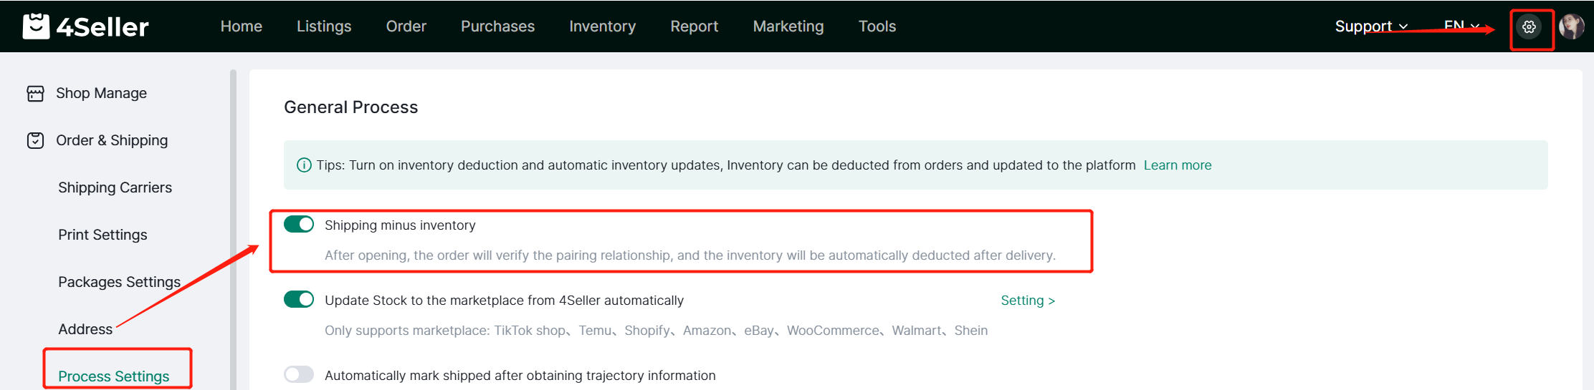Click the Shop Manage store icon
Screen dimensions: 1594x390
[35, 94]
